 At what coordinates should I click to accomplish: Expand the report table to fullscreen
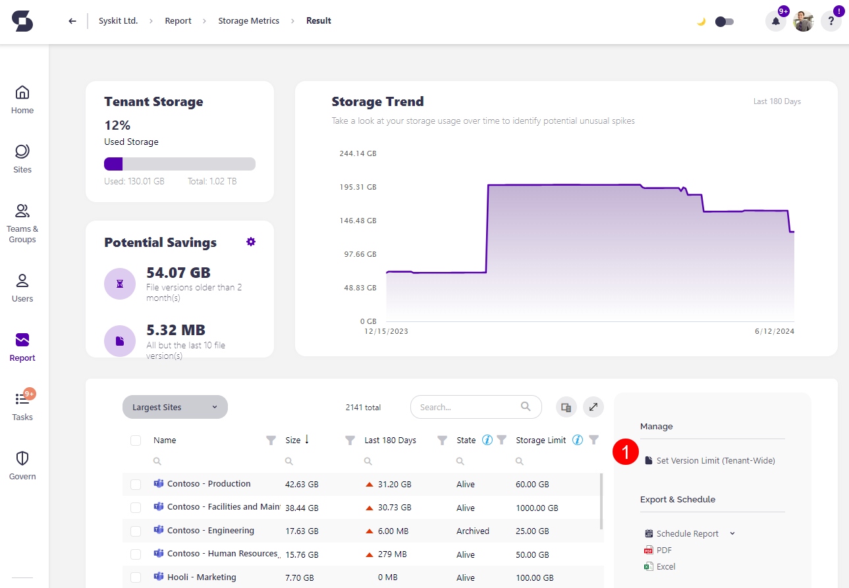pos(593,407)
